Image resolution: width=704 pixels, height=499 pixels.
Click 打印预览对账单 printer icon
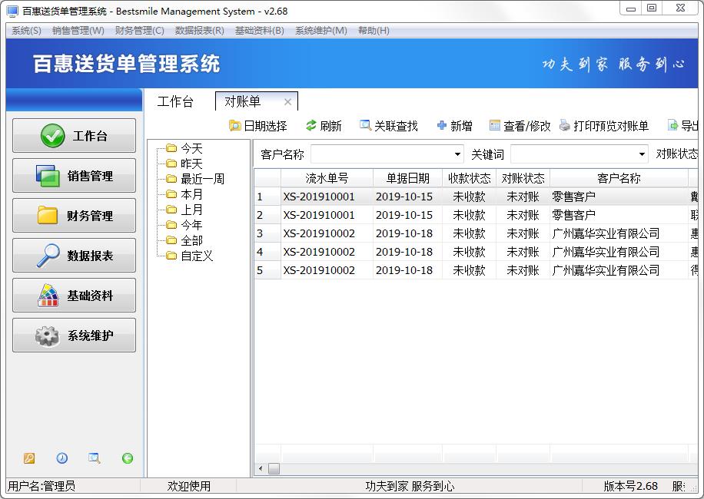click(565, 126)
